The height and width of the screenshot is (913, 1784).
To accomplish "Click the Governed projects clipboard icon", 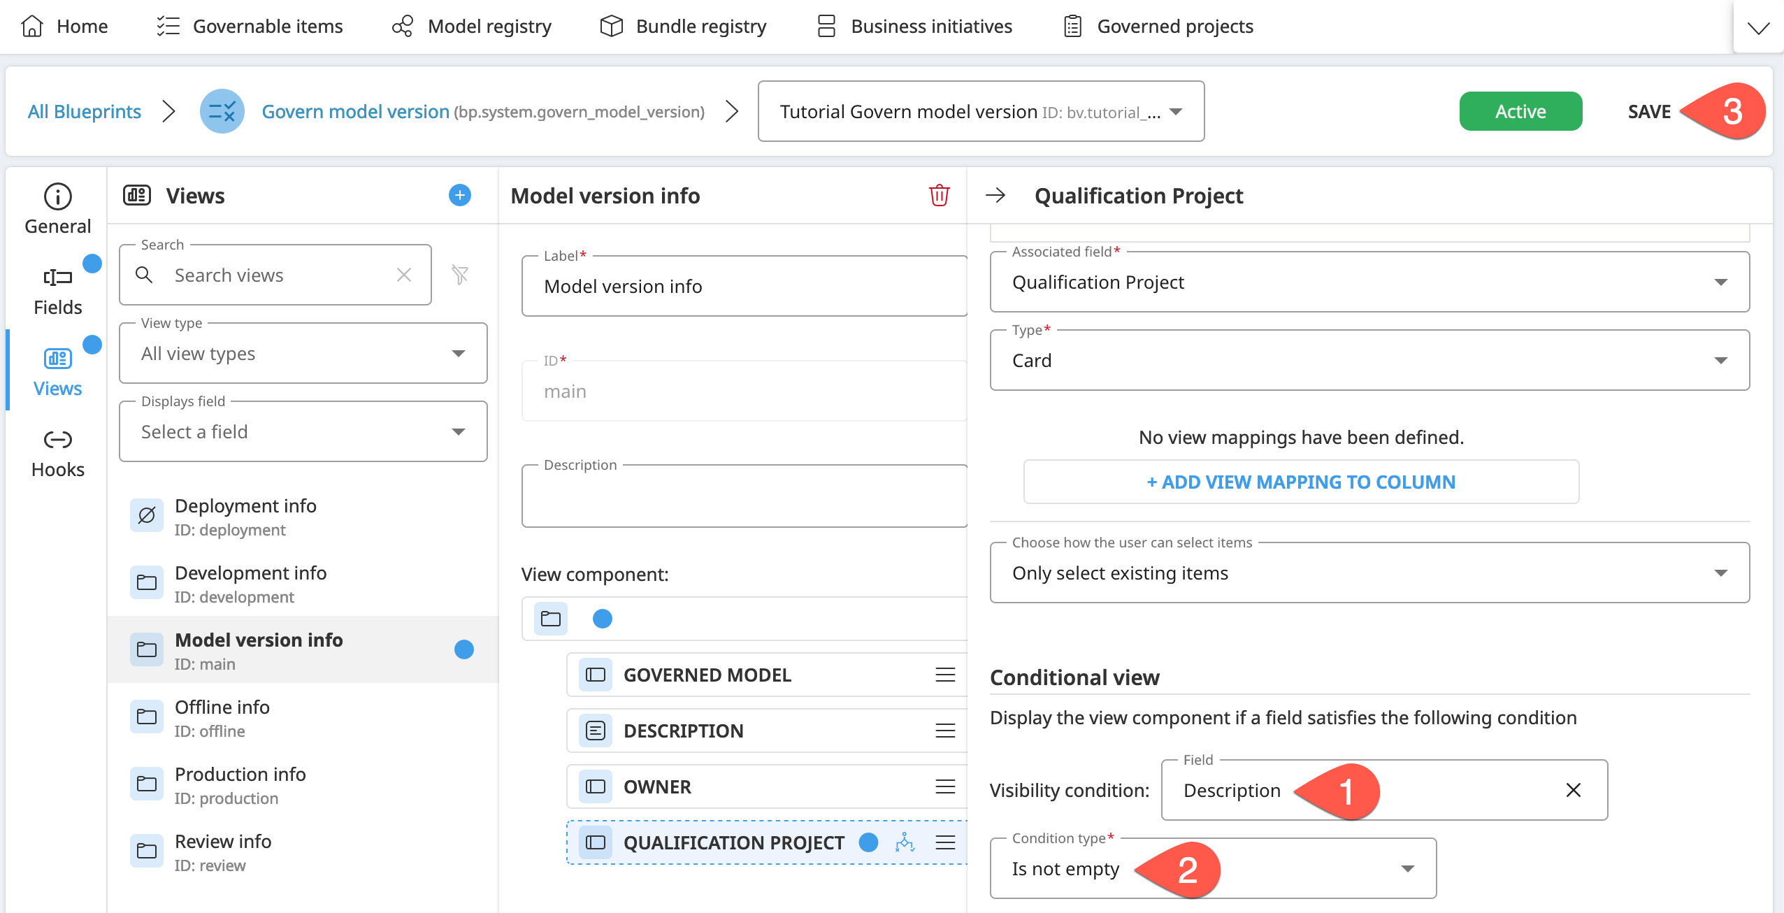I will coord(1072,27).
